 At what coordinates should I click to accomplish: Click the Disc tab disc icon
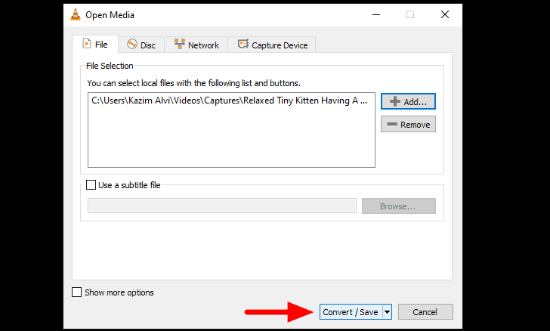click(x=132, y=45)
